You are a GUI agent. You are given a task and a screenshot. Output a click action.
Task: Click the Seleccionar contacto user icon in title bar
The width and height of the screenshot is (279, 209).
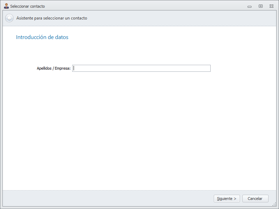(x=6, y=6)
